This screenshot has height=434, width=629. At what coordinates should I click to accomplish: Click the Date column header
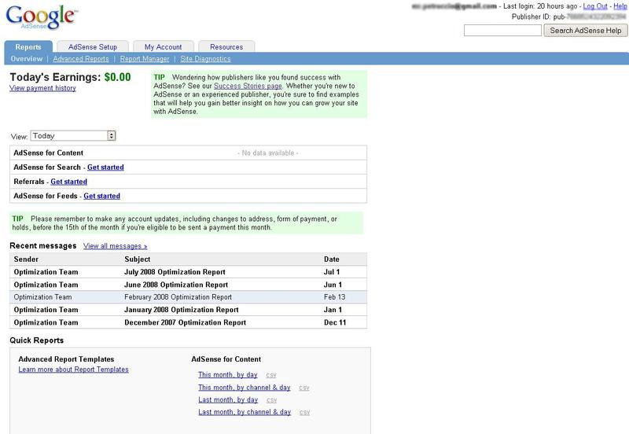coord(331,259)
